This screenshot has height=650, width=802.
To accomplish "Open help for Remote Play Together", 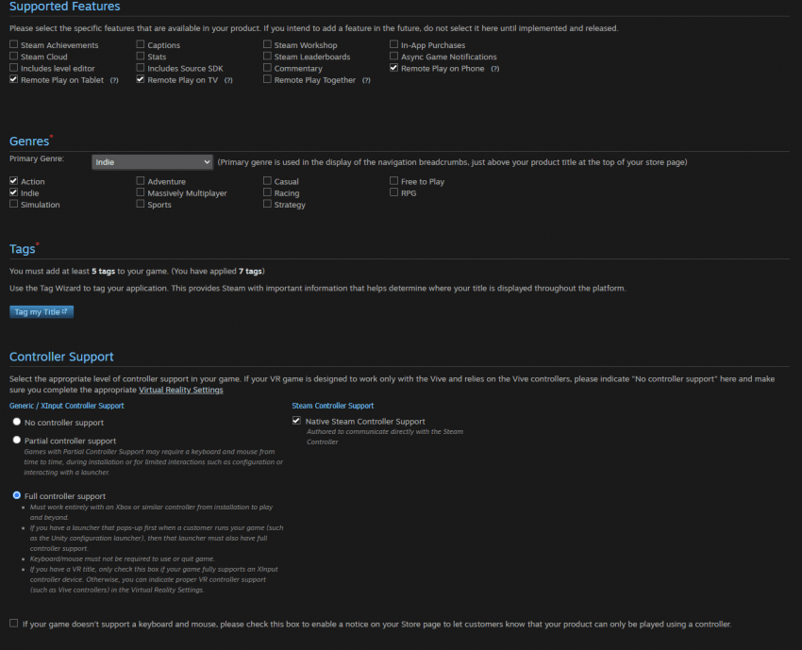I will pyautogui.click(x=366, y=80).
